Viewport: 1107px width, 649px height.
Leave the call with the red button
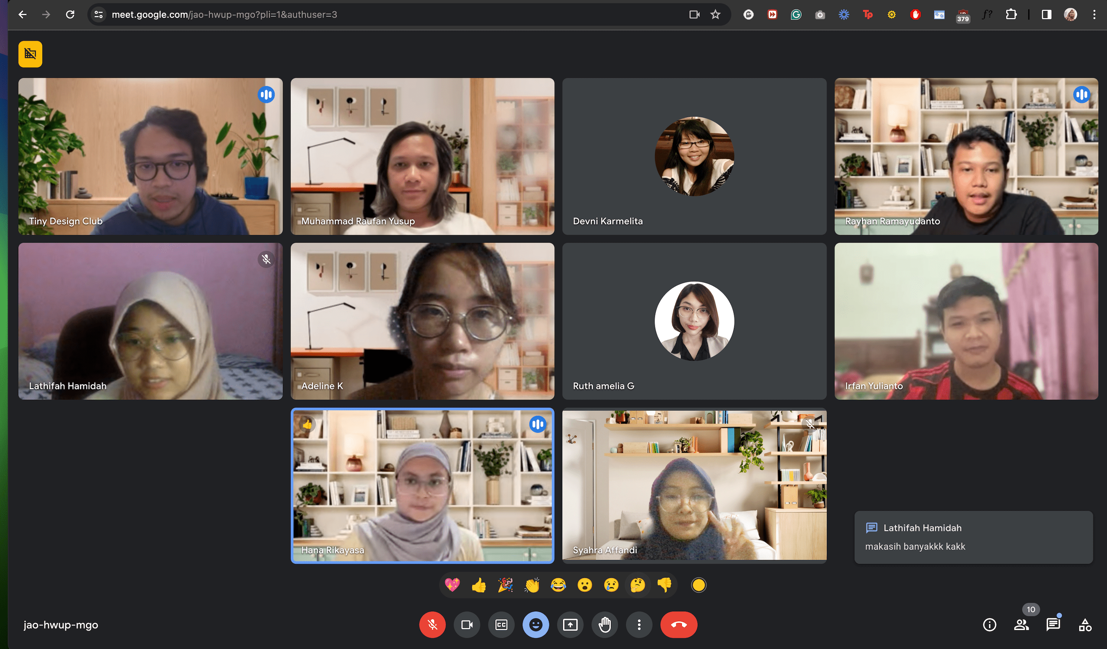tap(678, 625)
